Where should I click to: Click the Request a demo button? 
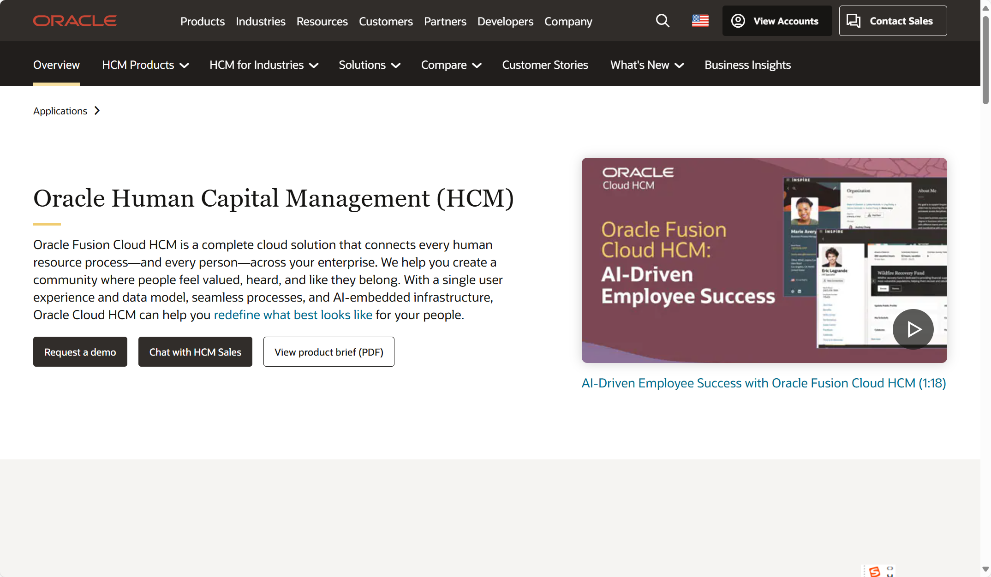(x=80, y=352)
